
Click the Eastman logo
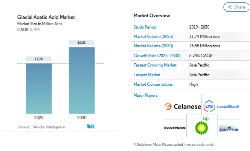[x=175, y=128]
